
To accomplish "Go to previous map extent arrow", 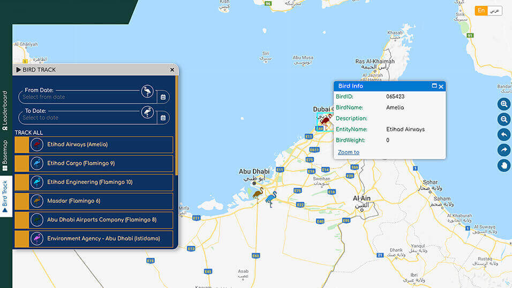I will click(504, 134).
